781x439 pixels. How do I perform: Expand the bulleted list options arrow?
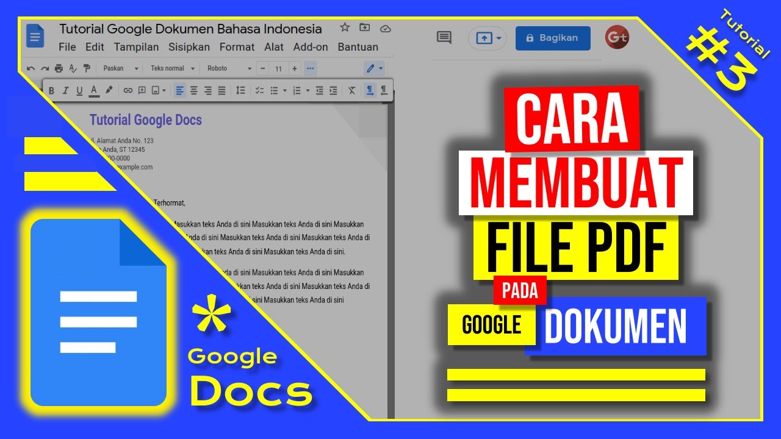[285, 90]
